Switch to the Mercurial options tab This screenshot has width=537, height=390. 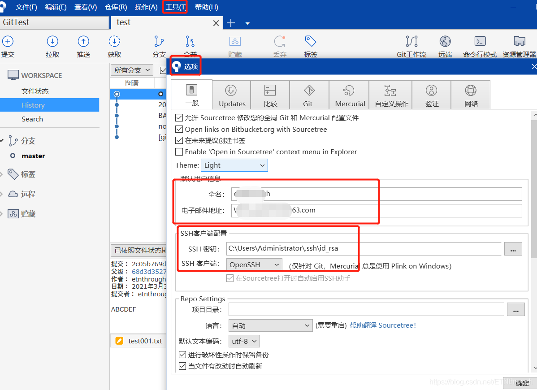click(349, 95)
